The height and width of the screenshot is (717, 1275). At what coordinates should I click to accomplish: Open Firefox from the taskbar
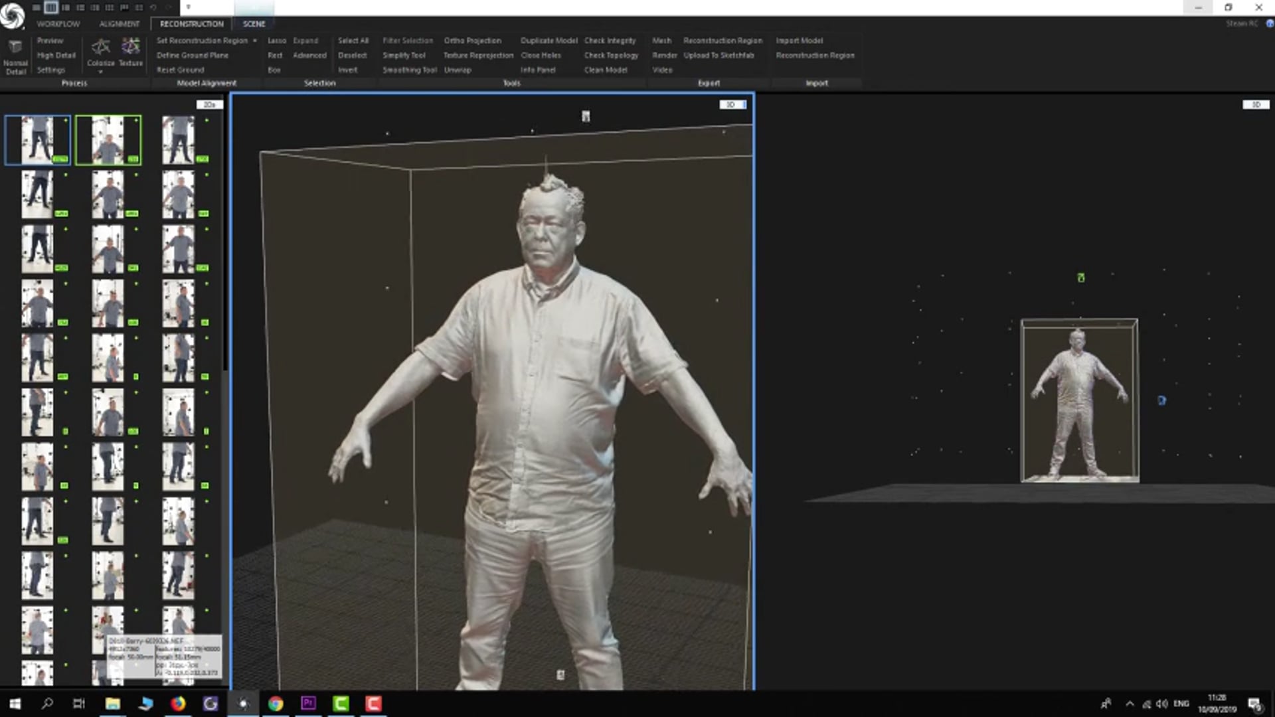click(x=178, y=704)
